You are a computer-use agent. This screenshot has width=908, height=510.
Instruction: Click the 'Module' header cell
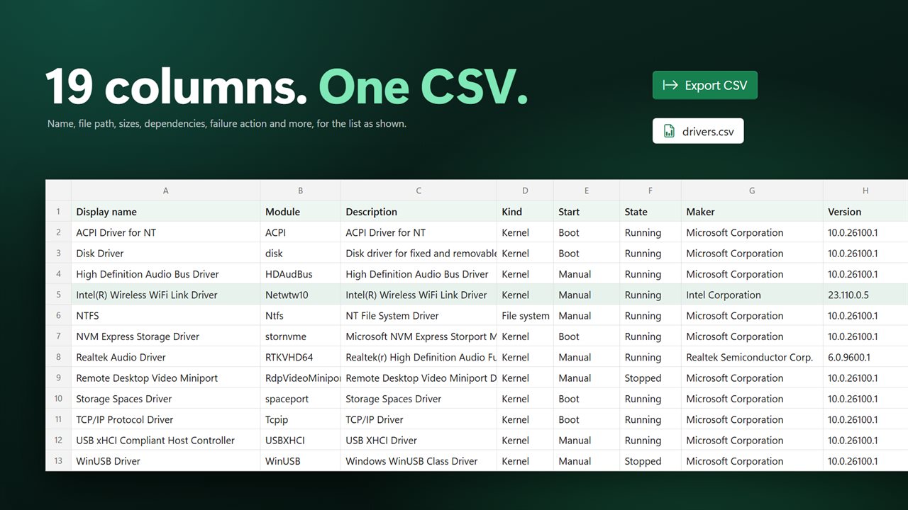[301, 212]
